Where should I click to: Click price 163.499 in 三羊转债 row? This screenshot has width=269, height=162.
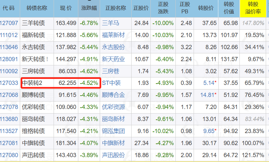(66, 23)
